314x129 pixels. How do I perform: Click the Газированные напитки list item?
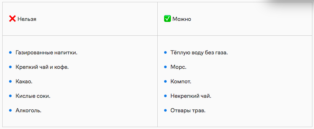click(47, 52)
